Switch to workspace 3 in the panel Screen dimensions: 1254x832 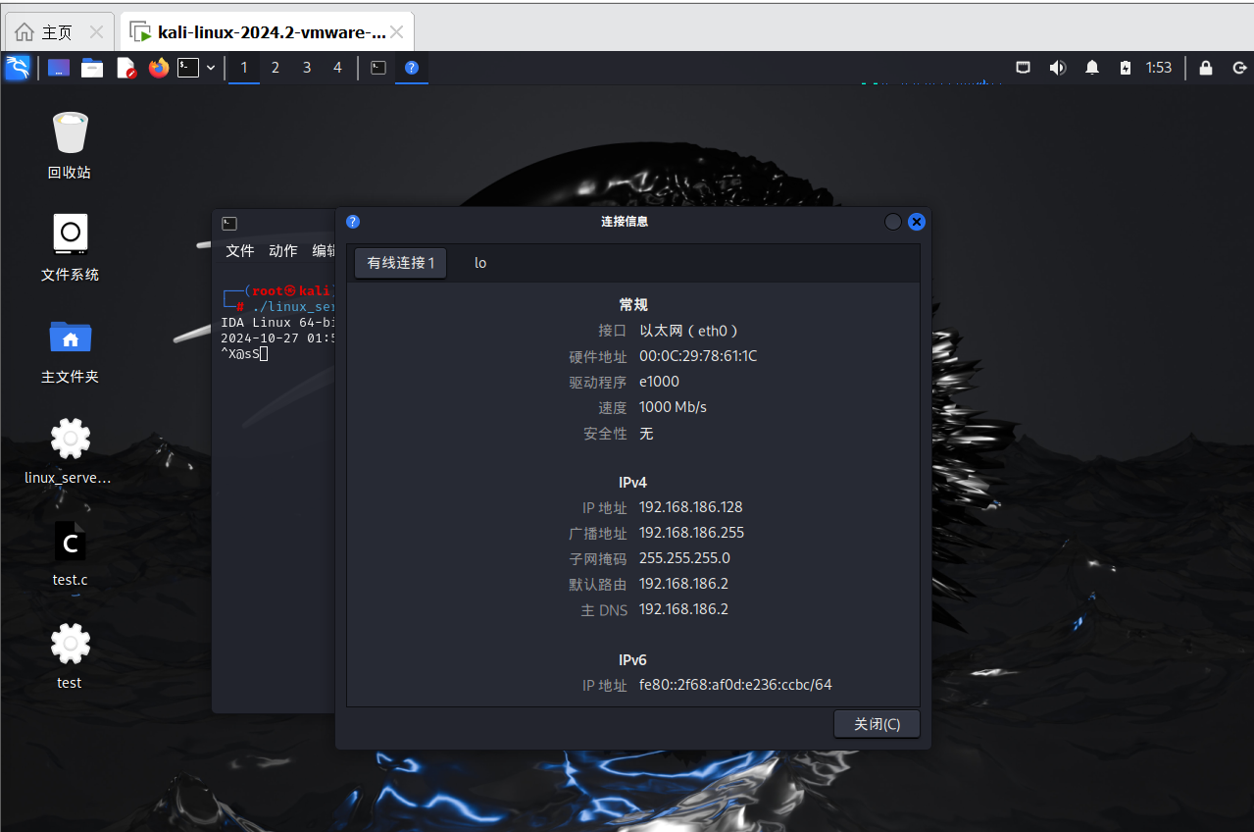click(x=306, y=68)
